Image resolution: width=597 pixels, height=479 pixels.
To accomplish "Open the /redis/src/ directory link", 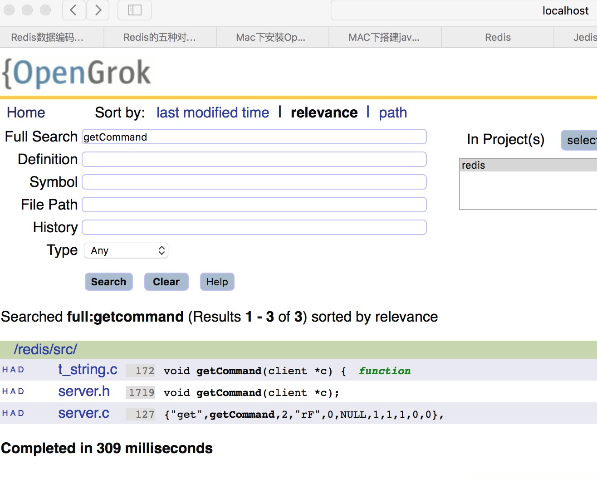I will [x=45, y=349].
